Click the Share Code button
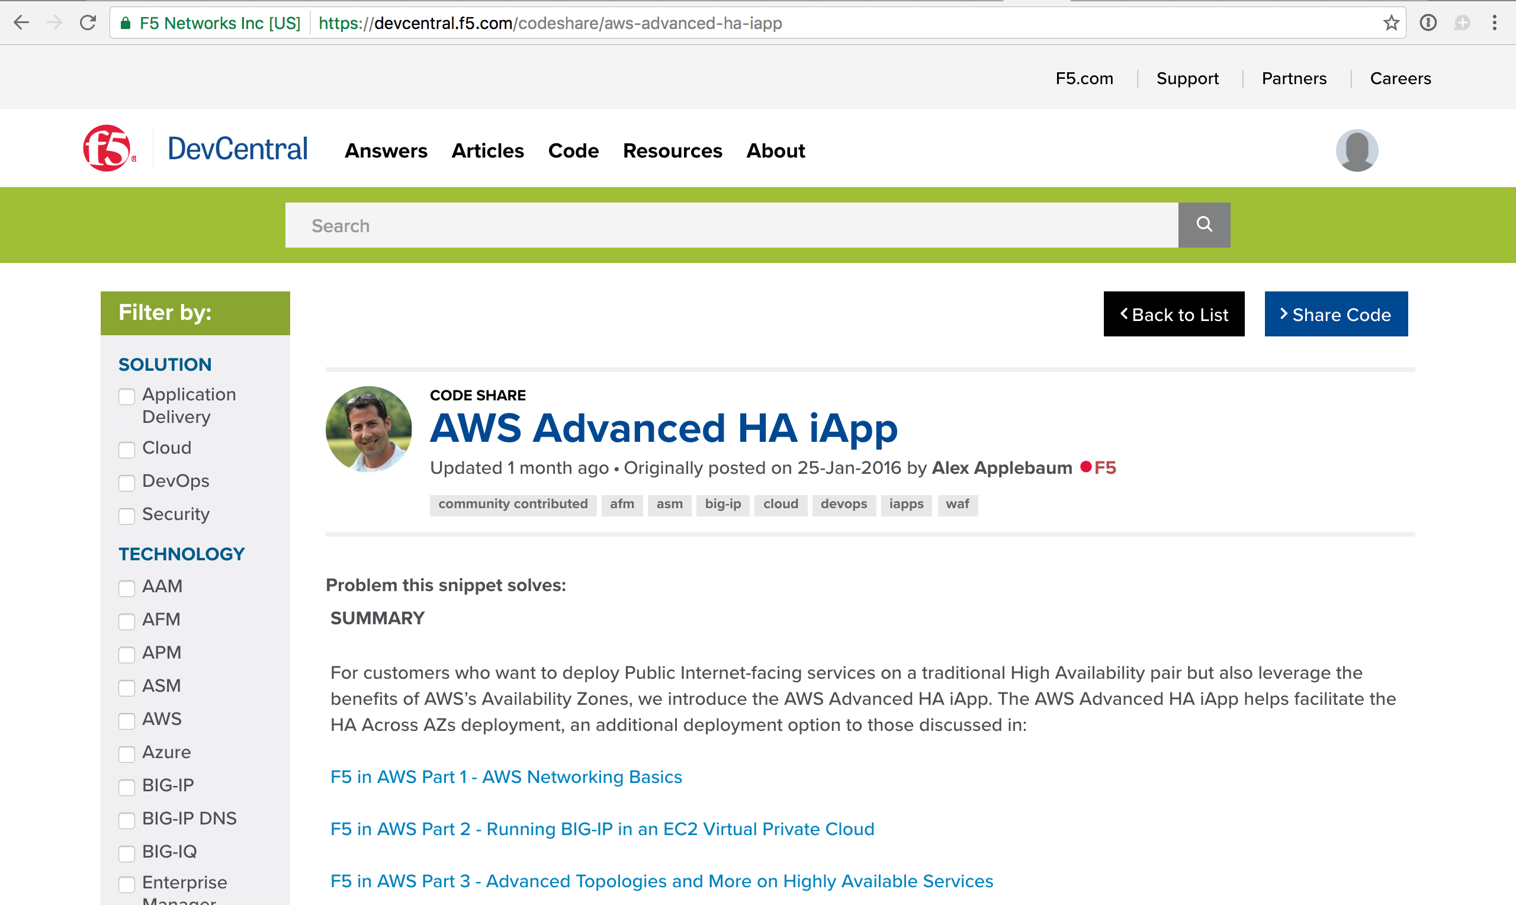The width and height of the screenshot is (1516, 905). pyautogui.click(x=1335, y=314)
